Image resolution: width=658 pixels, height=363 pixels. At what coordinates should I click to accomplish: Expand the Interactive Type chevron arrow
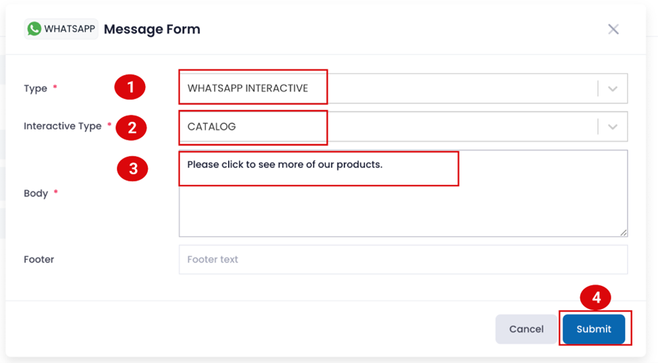click(x=612, y=126)
